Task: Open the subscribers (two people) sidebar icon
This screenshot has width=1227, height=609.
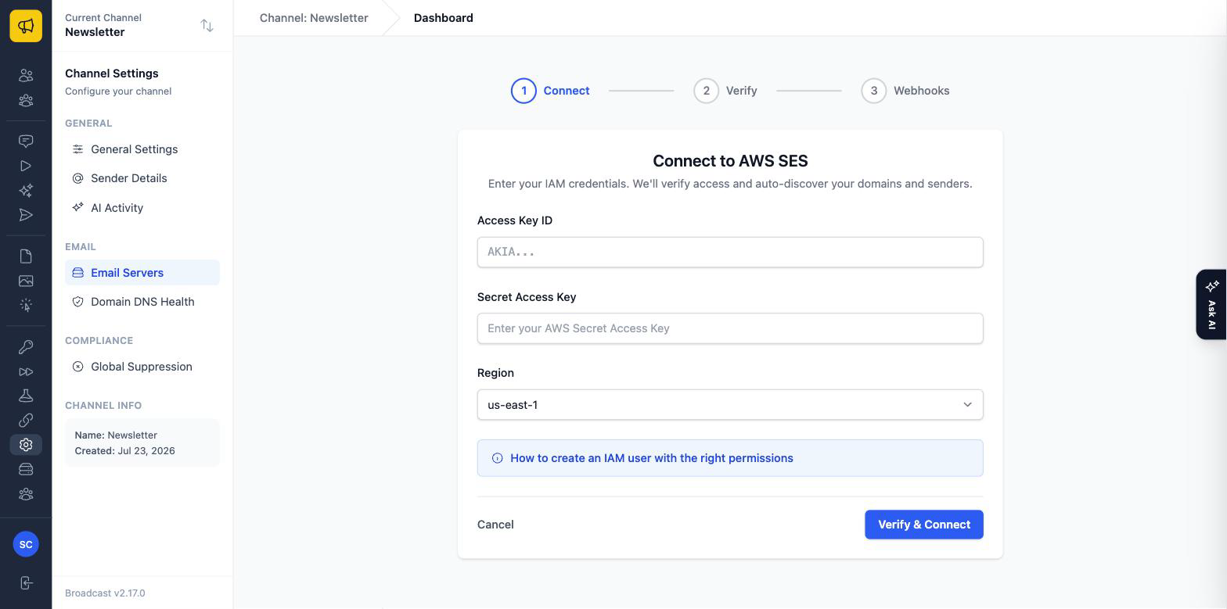Action: click(x=26, y=75)
